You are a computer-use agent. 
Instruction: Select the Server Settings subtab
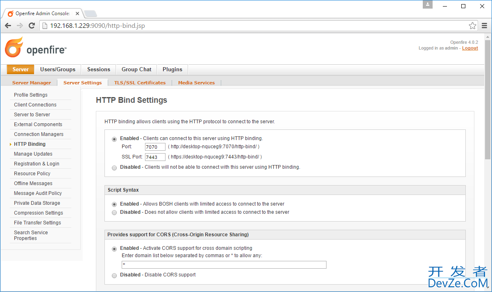82,83
